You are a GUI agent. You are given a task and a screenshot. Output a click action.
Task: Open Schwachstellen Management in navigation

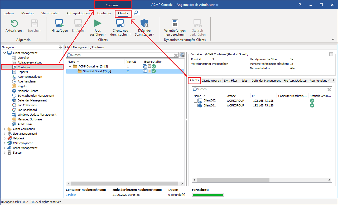tap(36, 96)
